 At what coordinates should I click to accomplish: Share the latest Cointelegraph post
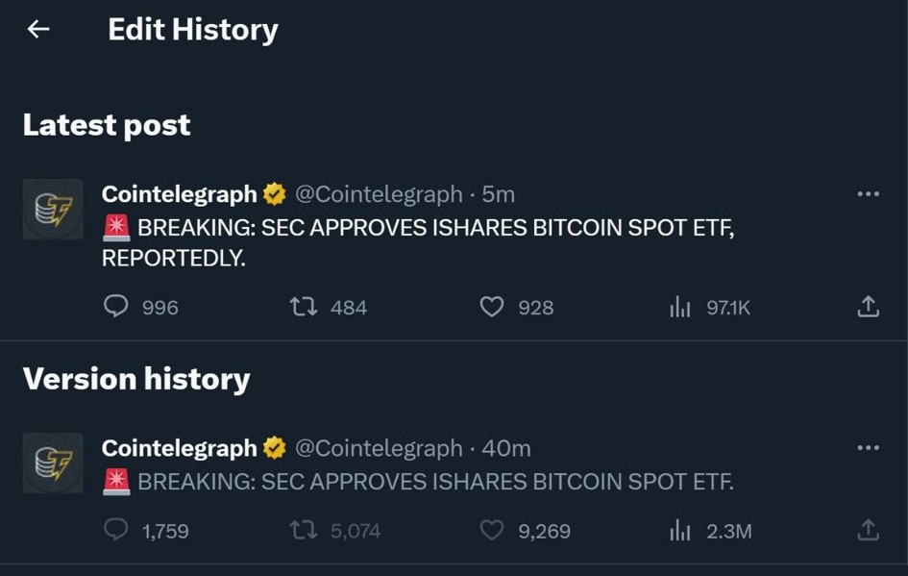868,307
